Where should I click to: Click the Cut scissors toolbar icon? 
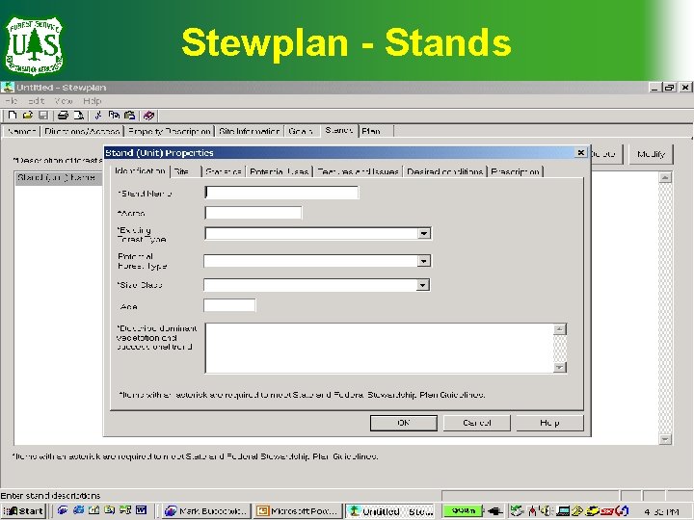tap(98, 116)
